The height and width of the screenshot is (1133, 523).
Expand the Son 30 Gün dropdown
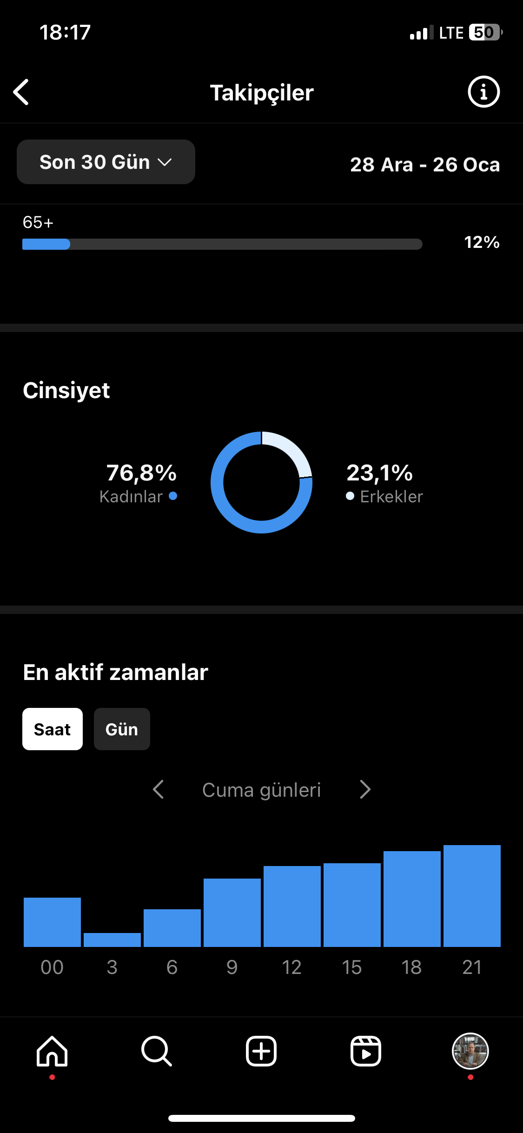coord(106,162)
